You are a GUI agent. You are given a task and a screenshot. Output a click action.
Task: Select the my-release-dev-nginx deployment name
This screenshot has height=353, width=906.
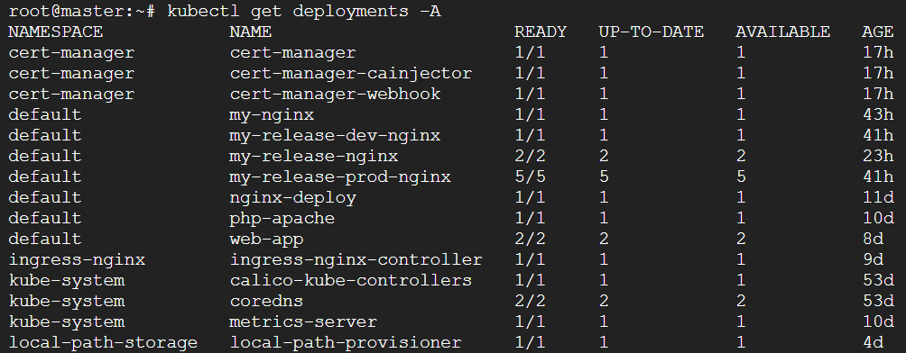pyautogui.click(x=335, y=136)
